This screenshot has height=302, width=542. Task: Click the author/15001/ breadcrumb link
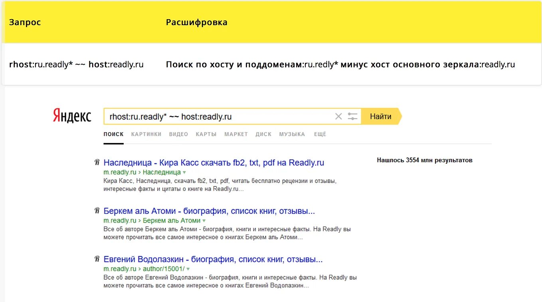click(x=164, y=269)
